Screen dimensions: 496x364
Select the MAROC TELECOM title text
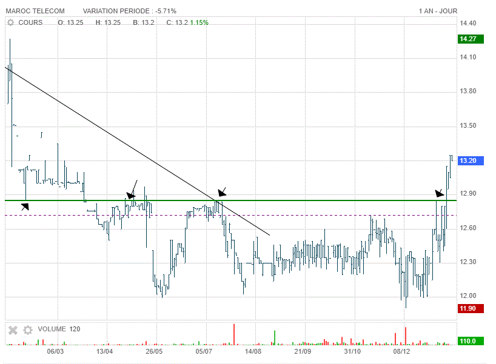tap(35, 11)
